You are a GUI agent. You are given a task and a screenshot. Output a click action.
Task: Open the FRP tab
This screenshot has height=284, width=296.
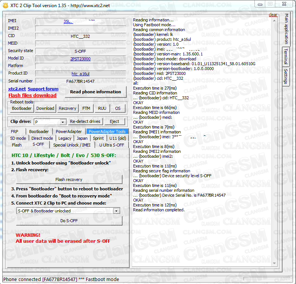(15, 132)
